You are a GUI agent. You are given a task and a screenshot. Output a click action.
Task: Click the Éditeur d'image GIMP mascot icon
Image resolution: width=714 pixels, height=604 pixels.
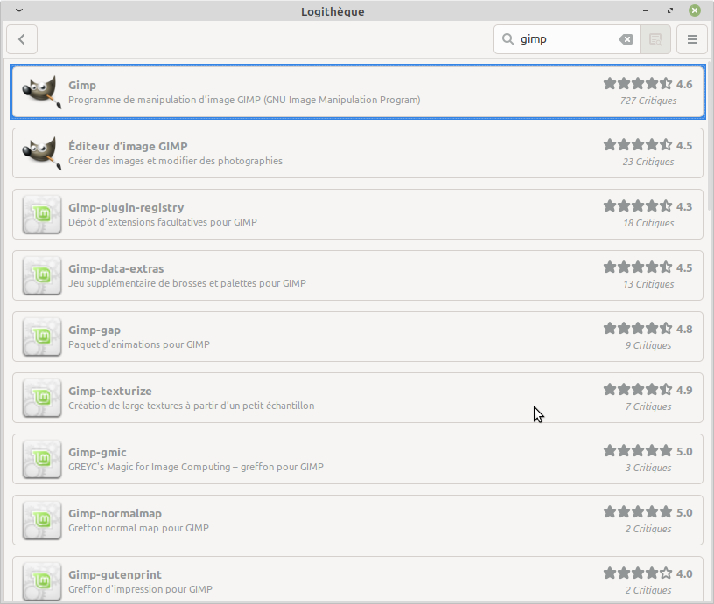[x=42, y=153]
